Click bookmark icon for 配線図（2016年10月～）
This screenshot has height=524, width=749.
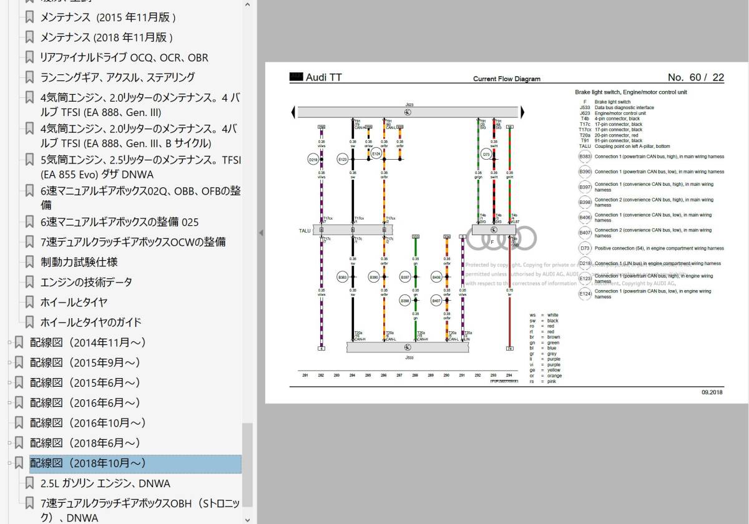(x=19, y=423)
